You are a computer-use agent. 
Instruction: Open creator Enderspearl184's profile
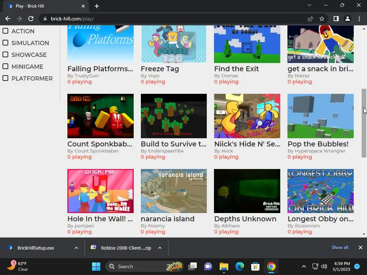[166, 151]
